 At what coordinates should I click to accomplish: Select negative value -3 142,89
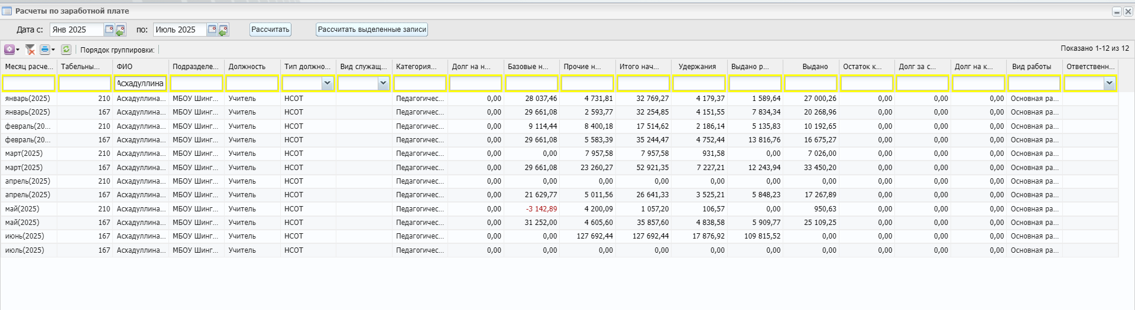(531, 209)
